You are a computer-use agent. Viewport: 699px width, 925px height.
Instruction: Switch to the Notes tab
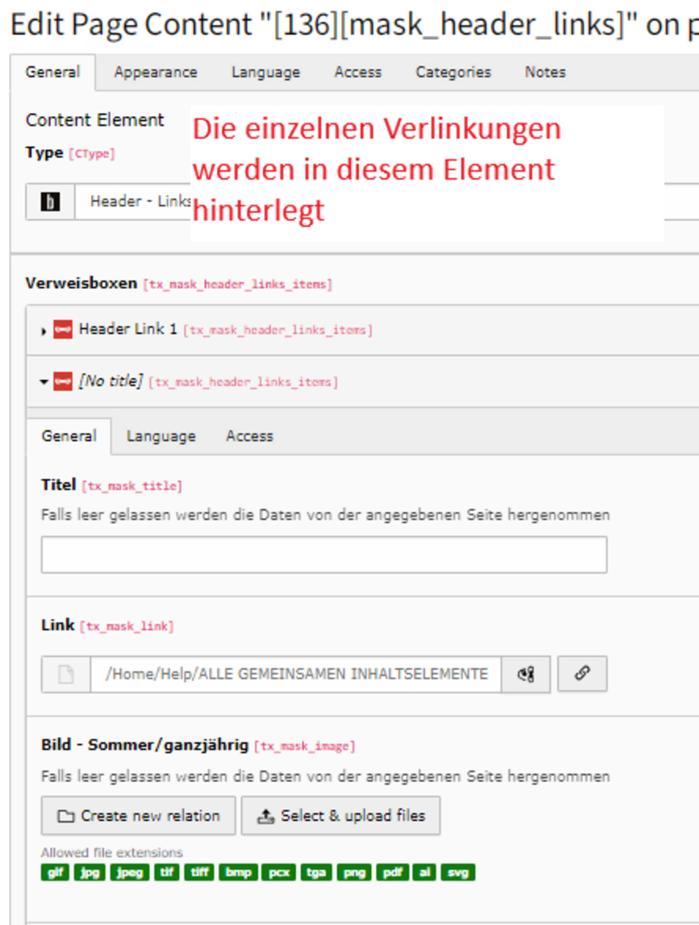click(545, 72)
